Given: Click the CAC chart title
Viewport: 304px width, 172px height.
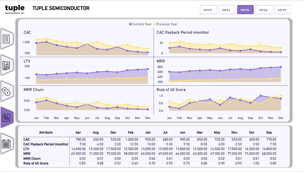Looking at the screenshot, I should [27, 32].
